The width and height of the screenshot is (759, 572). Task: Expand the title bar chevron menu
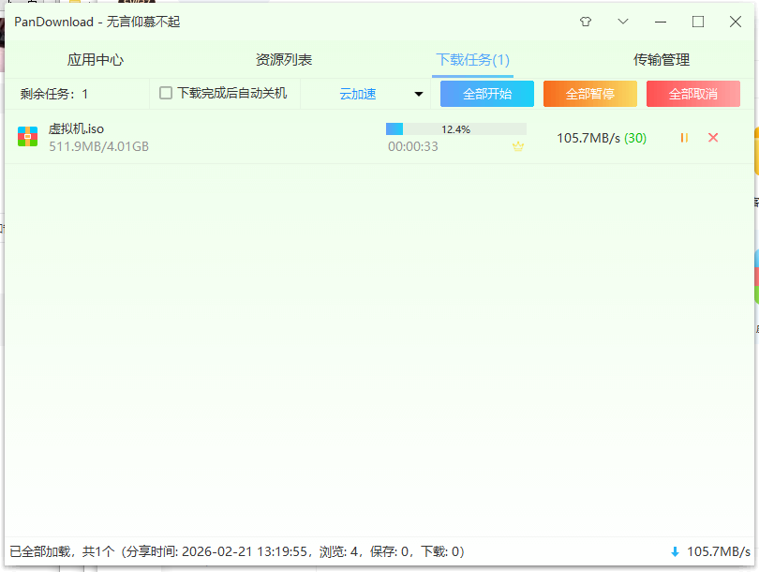point(622,21)
